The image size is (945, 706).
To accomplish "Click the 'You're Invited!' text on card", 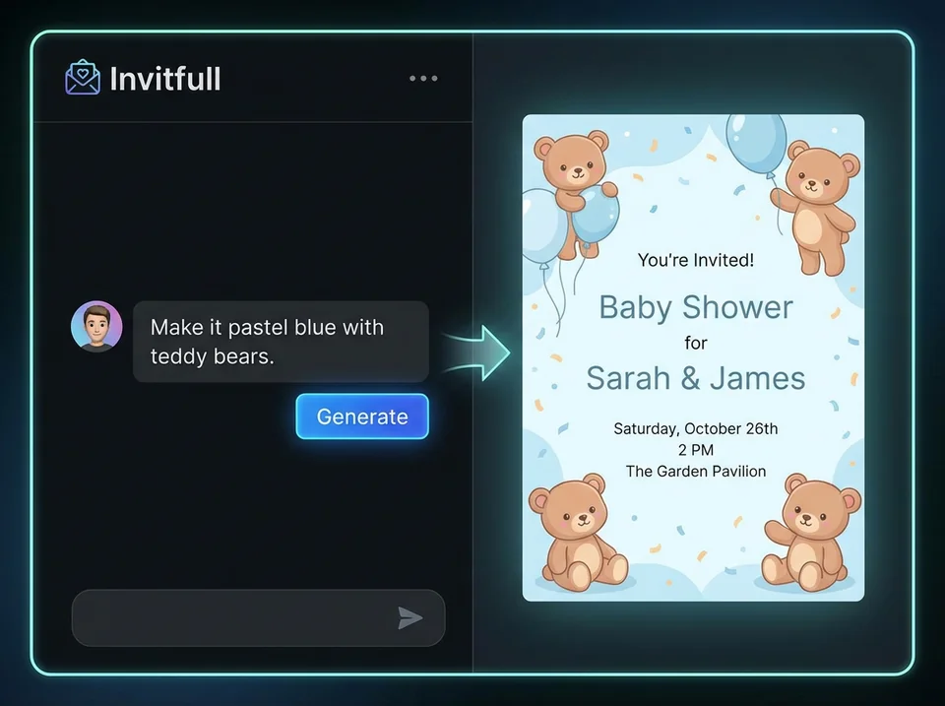I will coord(696,261).
